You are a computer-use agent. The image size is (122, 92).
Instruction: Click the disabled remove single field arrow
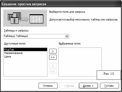click(x=53, y=65)
